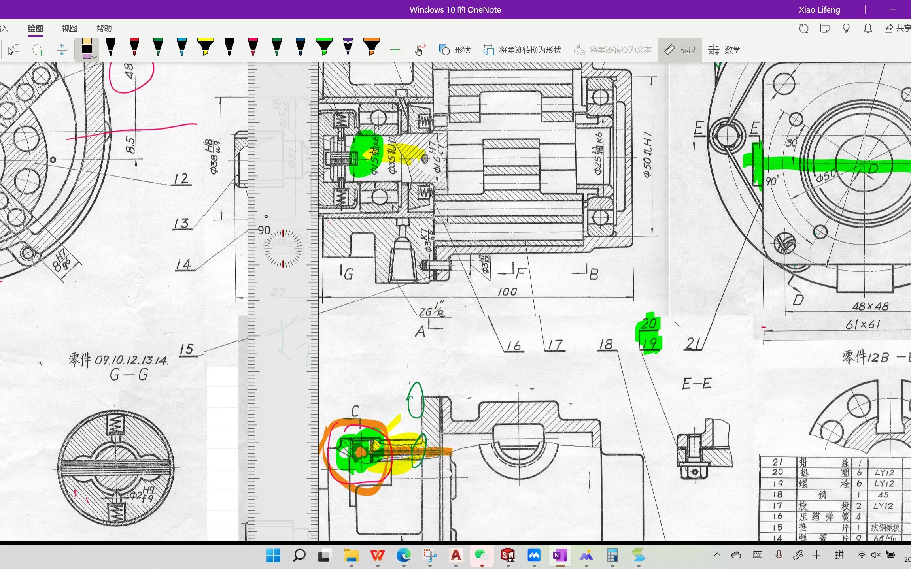
Task: Open the pen/ink workspace tray icon
Action: coord(798,555)
